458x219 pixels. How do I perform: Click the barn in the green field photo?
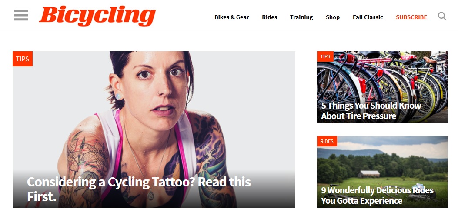coord(369,174)
